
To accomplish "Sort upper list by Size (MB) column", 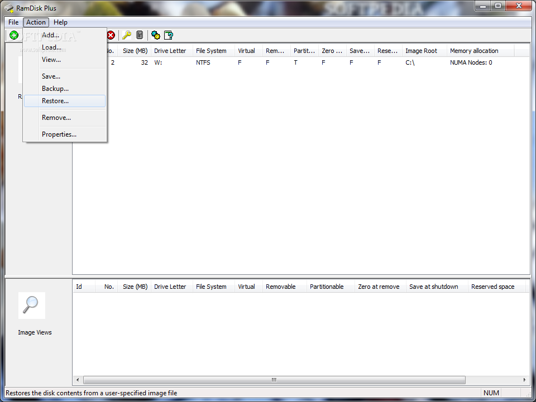I will [135, 51].
